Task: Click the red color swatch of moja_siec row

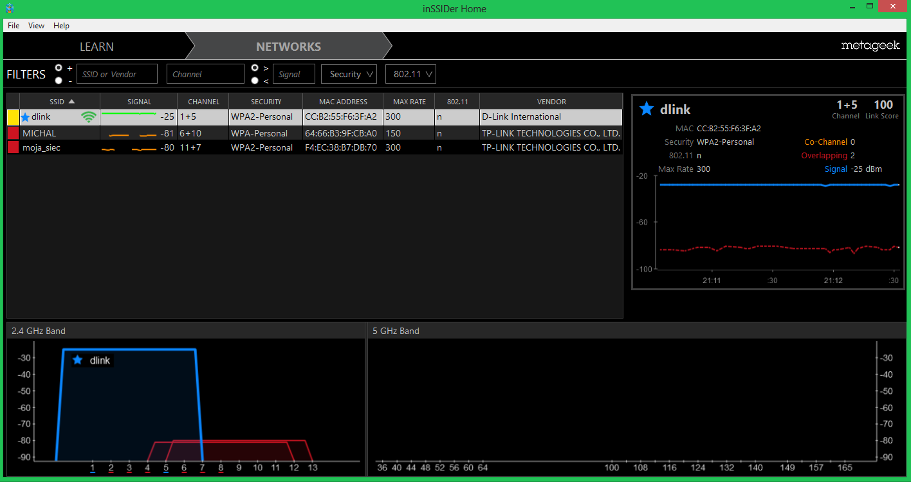Action: click(13, 147)
